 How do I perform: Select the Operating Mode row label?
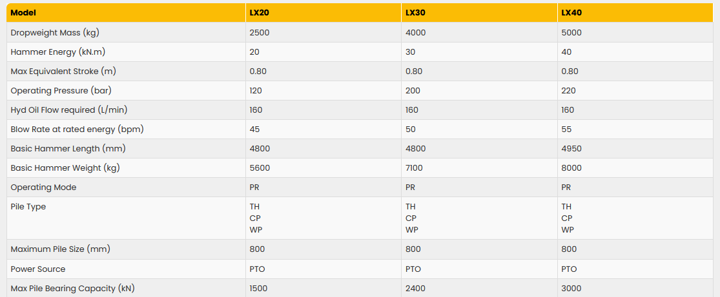[x=43, y=187]
